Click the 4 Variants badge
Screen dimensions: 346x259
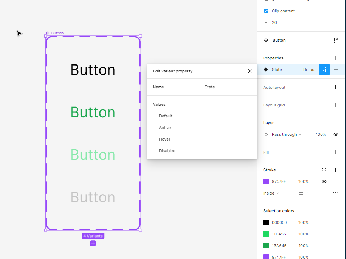pyautogui.click(x=93, y=236)
